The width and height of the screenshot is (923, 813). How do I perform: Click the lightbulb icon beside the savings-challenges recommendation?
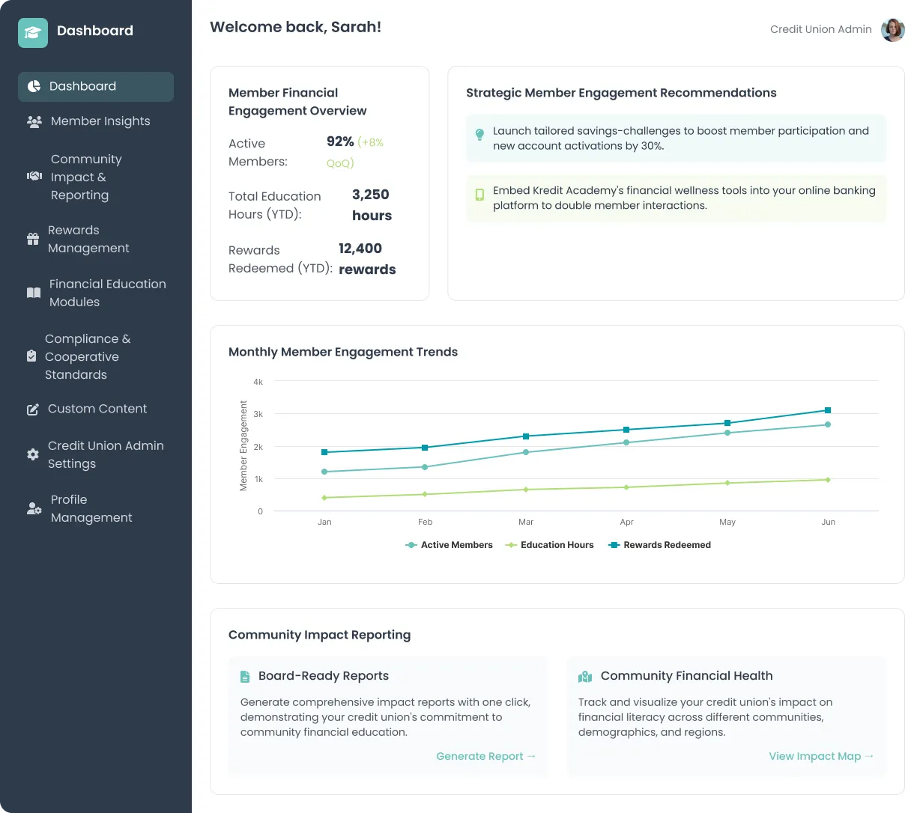pyautogui.click(x=479, y=135)
